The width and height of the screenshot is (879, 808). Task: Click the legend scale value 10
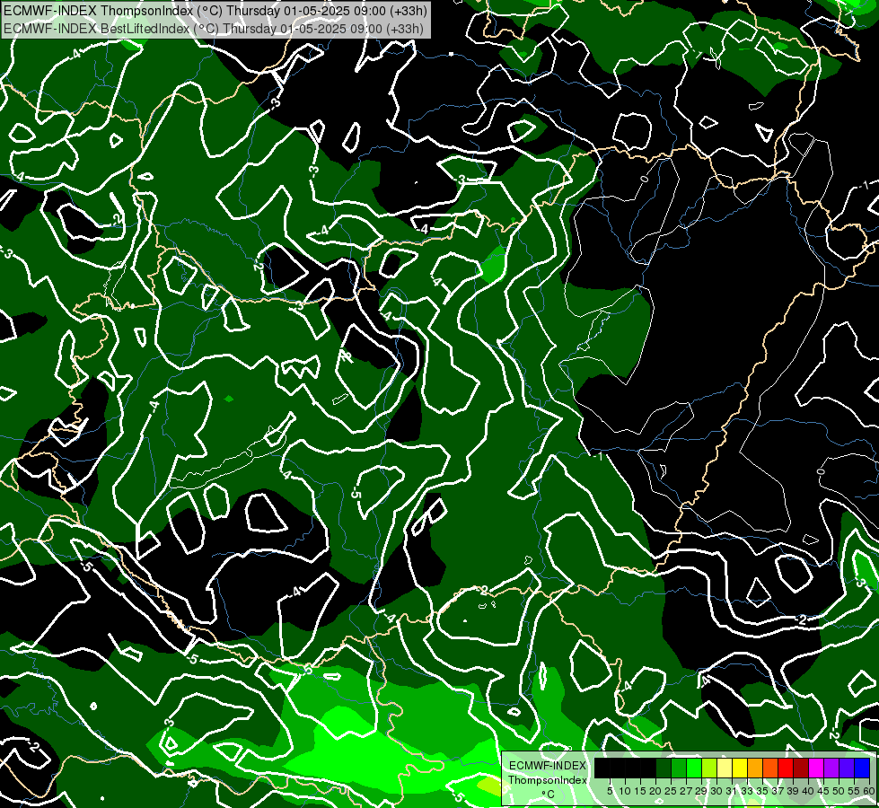625,791
